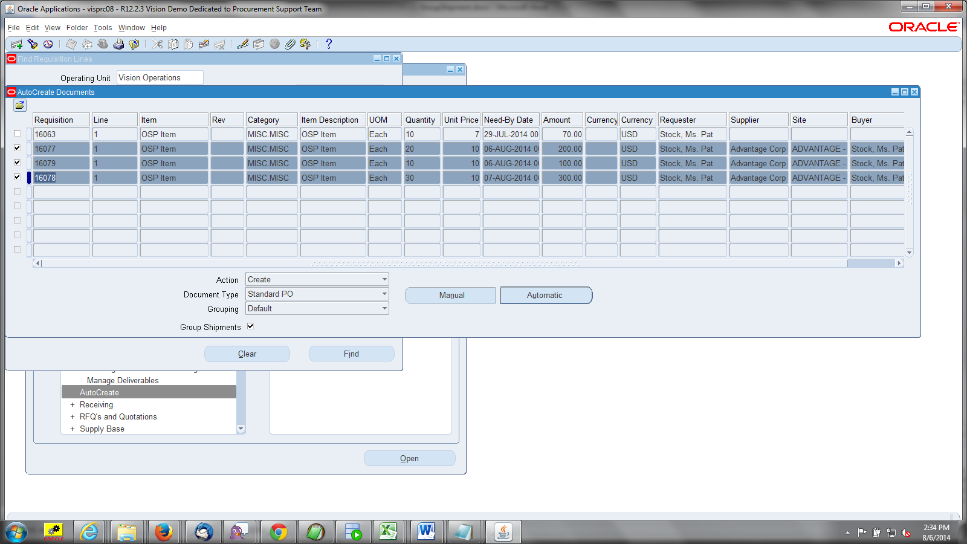The height and width of the screenshot is (544, 967).
Task: Click the Requisition cell 16078
Action: pyautogui.click(x=61, y=178)
